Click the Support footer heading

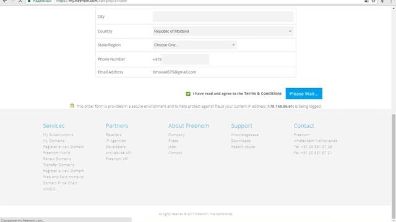click(242, 126)
